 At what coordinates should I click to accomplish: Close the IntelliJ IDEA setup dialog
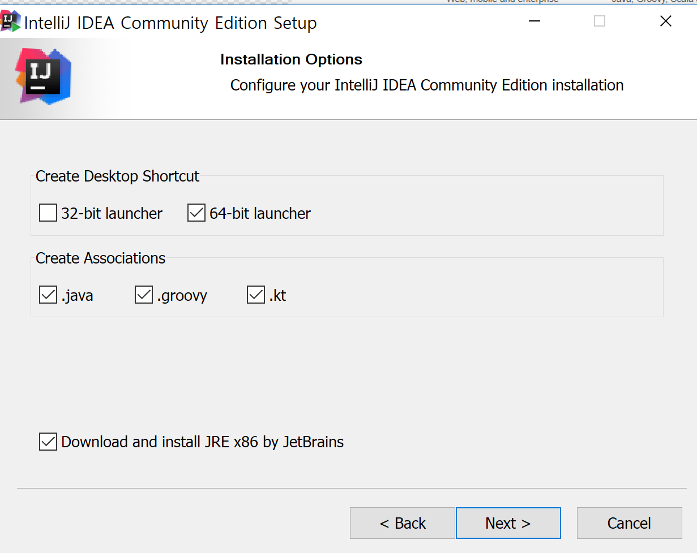point(666,21)
